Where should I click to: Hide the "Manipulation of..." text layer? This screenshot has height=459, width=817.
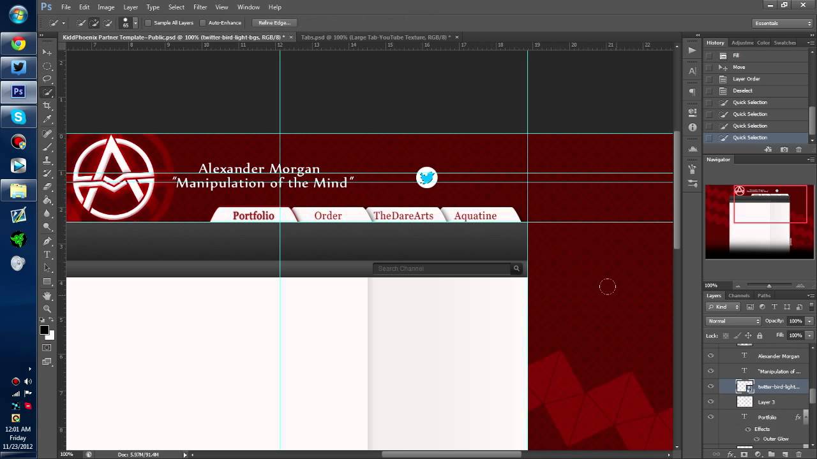click(710, 371)
